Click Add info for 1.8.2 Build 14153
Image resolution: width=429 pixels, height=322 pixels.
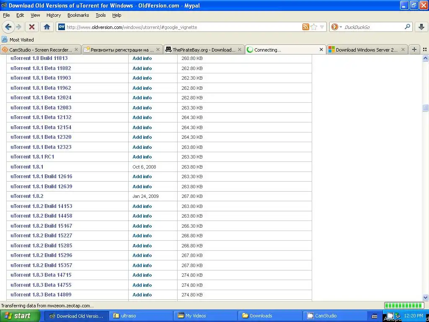(142, 206)
